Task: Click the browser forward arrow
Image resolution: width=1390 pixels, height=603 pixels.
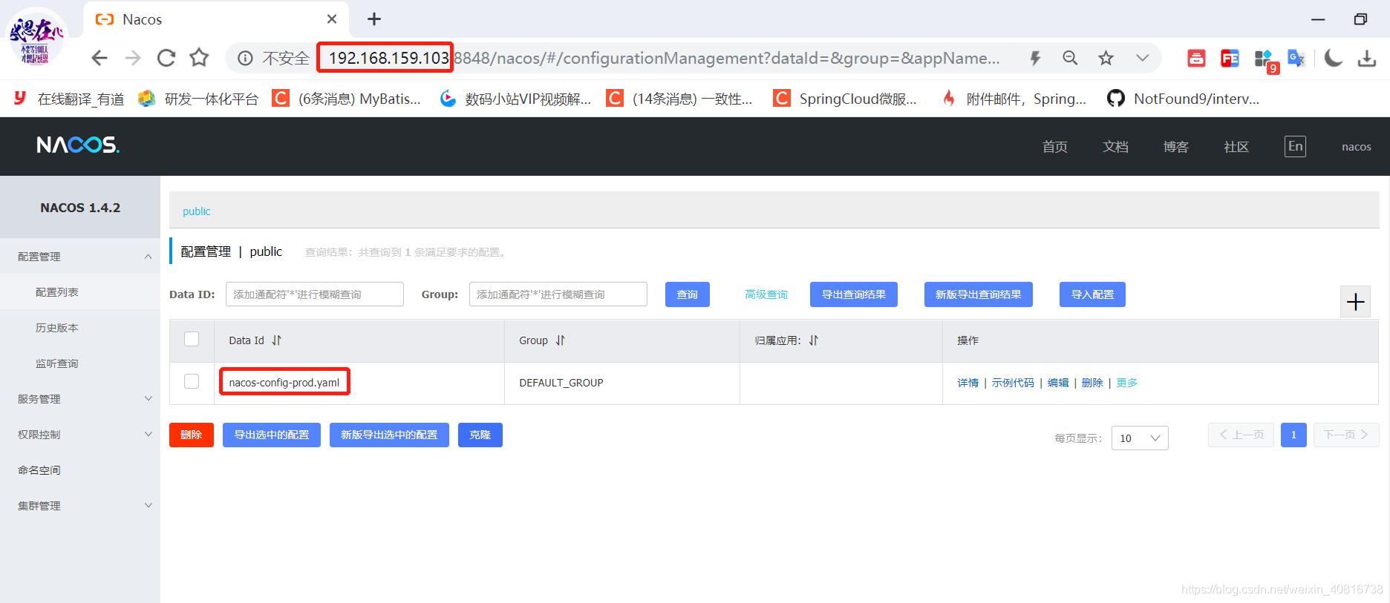Action: [x=133, y=58]
